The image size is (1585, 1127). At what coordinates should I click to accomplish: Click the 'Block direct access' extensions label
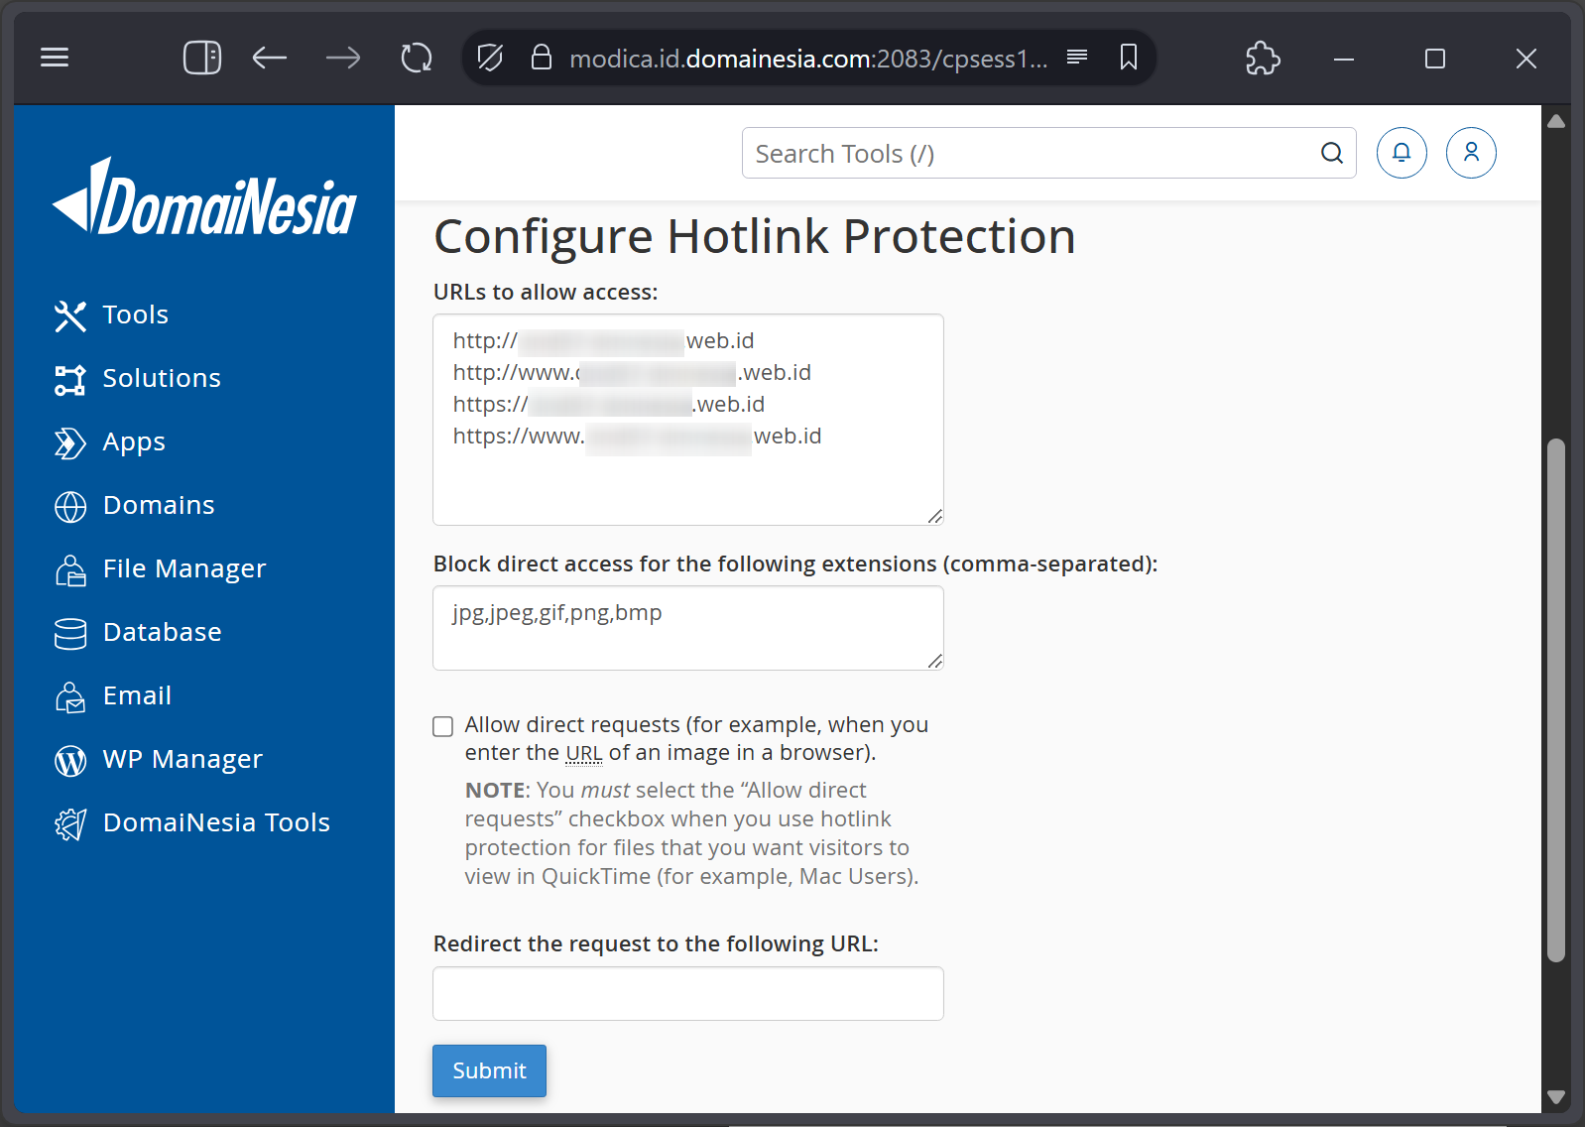(x=795, y=563)
